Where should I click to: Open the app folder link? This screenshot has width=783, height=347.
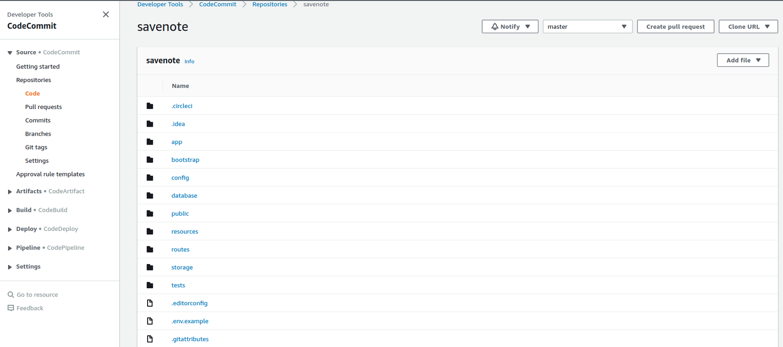click(x=177, y=142)
